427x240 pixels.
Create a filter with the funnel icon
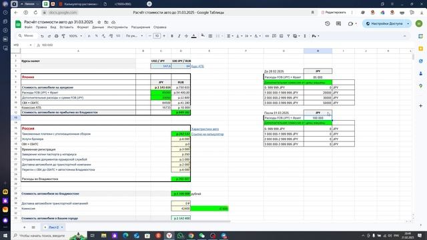coord(288,36)
